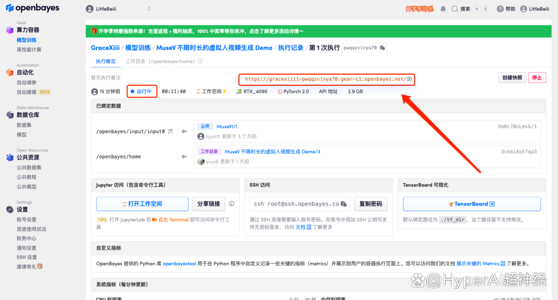Image resolution: width=558 pixels, height=300 pixels.
Task: Open the 展示关键的 Metrics doc link
Action: tap(481, 264)
